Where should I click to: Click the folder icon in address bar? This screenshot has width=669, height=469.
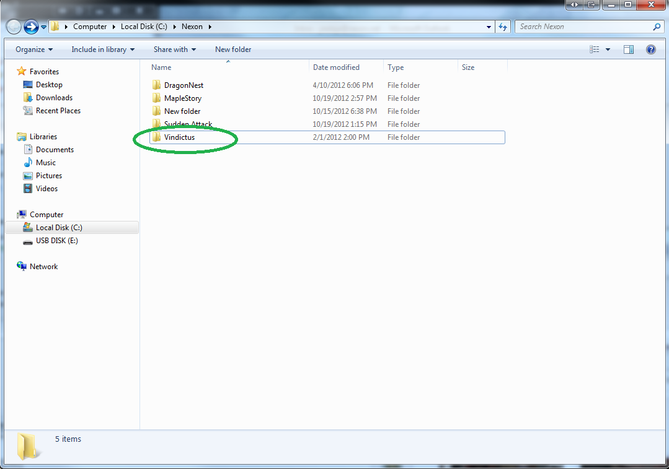pyautogui.click(x=55, y=27)
